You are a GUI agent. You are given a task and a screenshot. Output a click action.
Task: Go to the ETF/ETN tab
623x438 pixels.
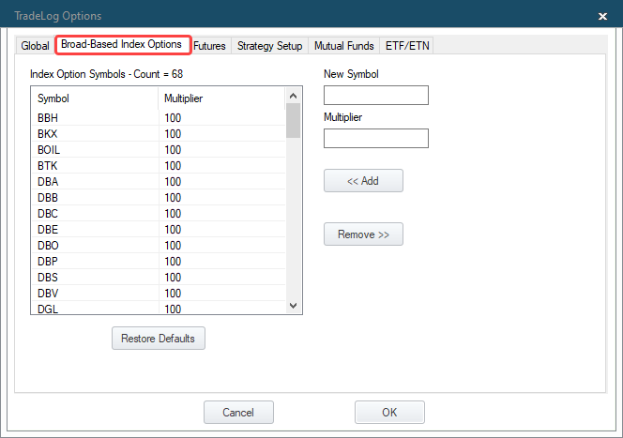click(x=407, y=46)
